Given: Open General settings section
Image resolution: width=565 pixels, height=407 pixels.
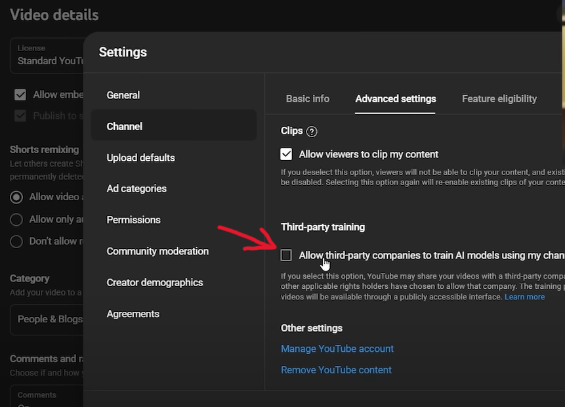Looking at the screenshot, I should 123,95.
